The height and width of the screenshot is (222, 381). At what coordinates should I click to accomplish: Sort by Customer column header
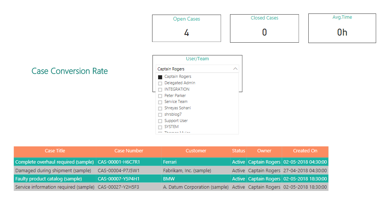196,151
